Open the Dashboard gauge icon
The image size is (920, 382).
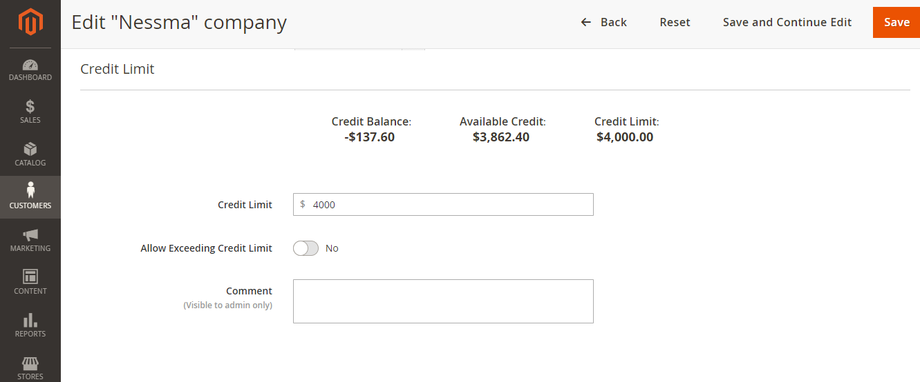pos(30,65)
